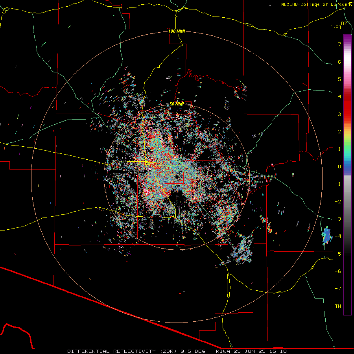Click the 'DZD' colorbar title
354x354 pixels.
346,24
